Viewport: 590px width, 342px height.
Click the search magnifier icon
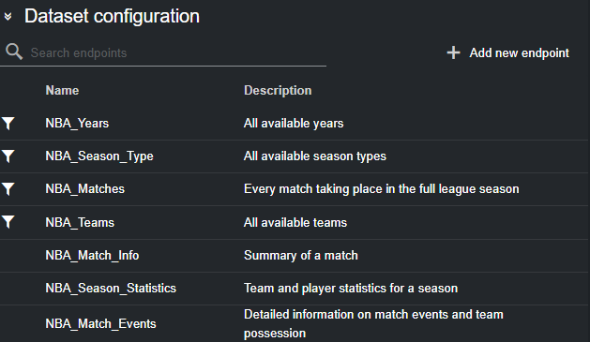[x=14, y=52]
